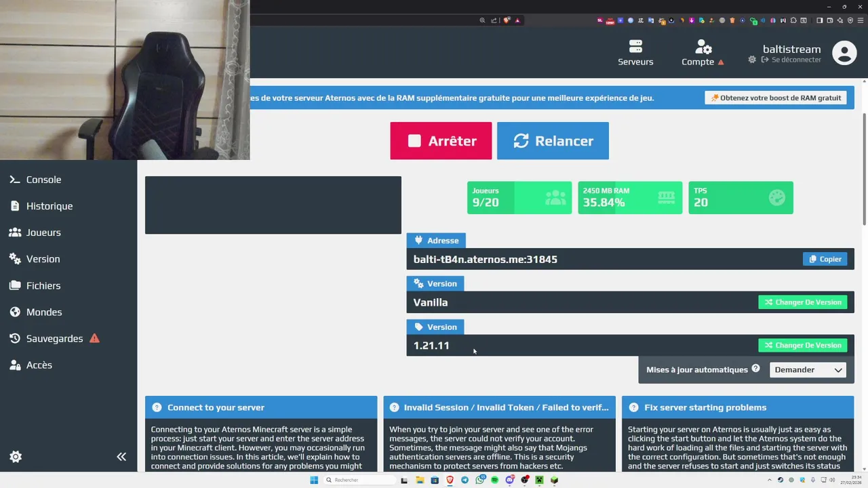Viewport: 868px width, 488px height.
Task: Open the browser extensions puzzle icon
Action: coord(793,20)
